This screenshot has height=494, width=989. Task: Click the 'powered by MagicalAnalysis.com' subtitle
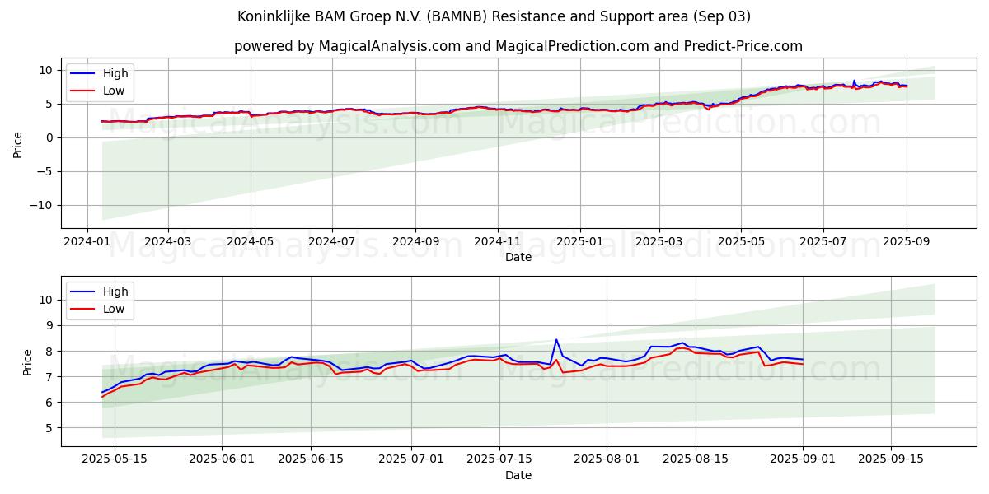(x=518, y=46)
